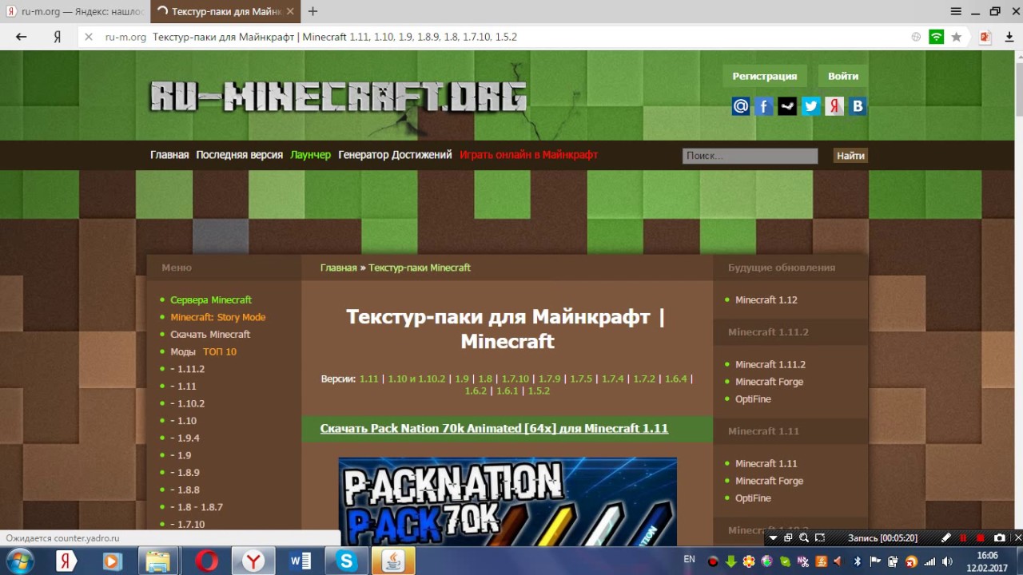The height and width of the screenshot is (575, 1023).
Task: Select version 1.10 и 1.10.2 link
Action: click(x=416, y=379)
